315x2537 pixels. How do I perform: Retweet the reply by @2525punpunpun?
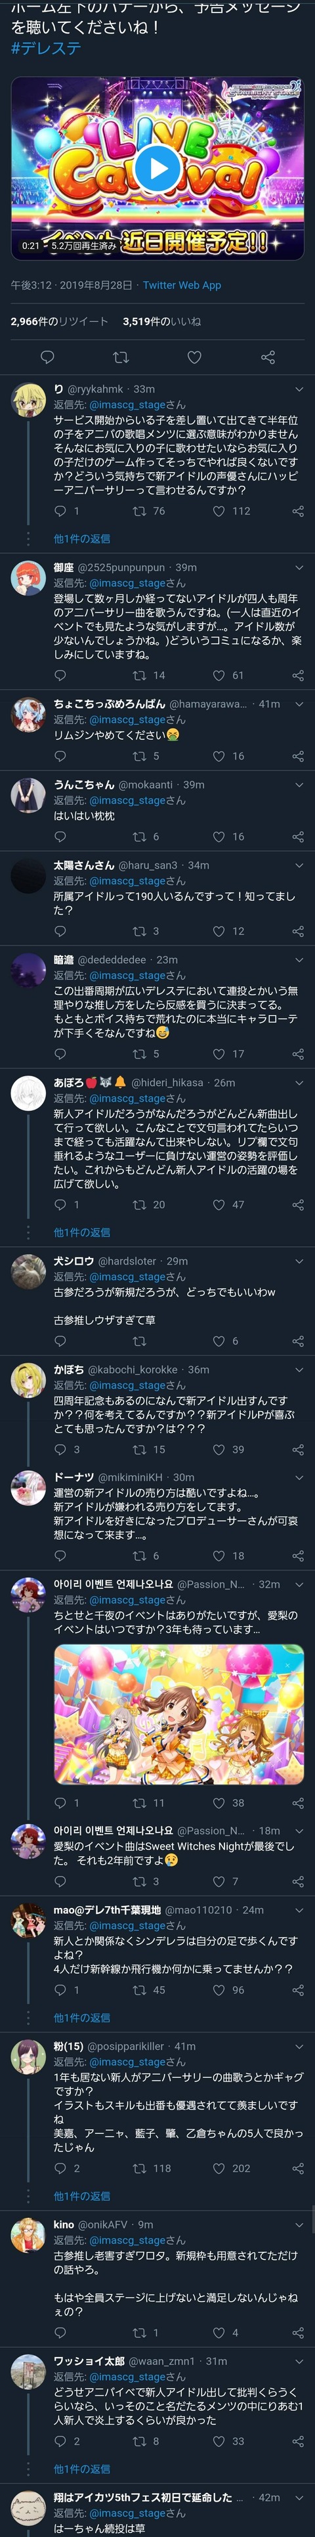139,676
